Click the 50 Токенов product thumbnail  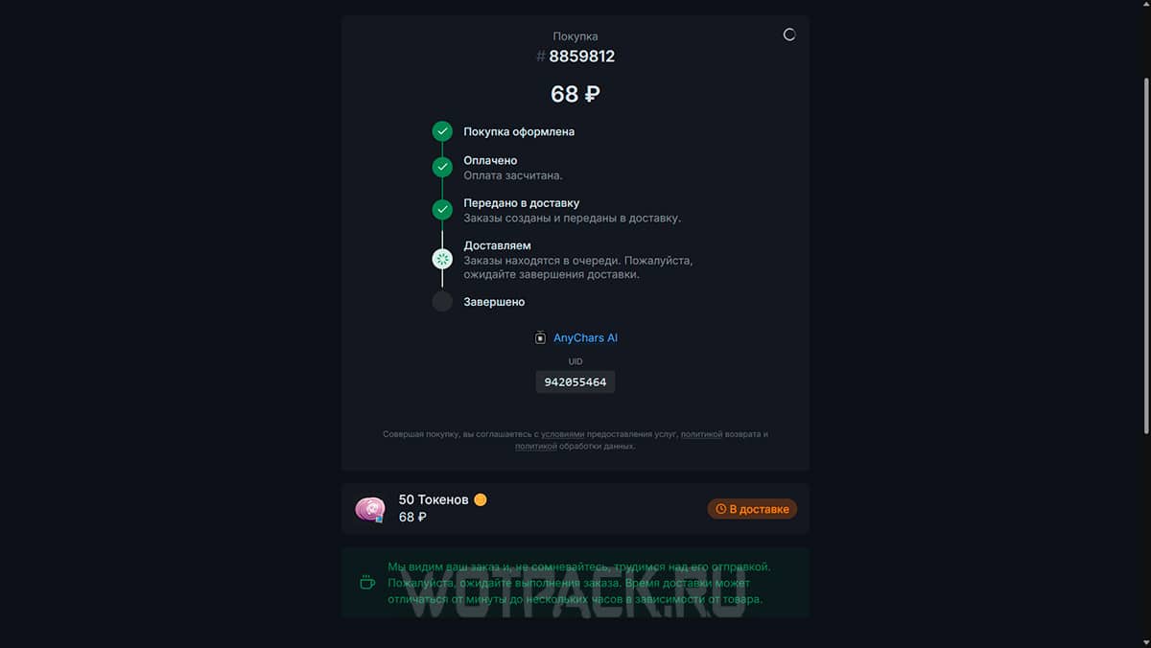click(370, 509)
